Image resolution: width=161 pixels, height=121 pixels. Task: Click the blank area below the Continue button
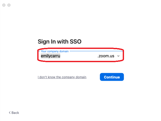(x=112, y=92)
